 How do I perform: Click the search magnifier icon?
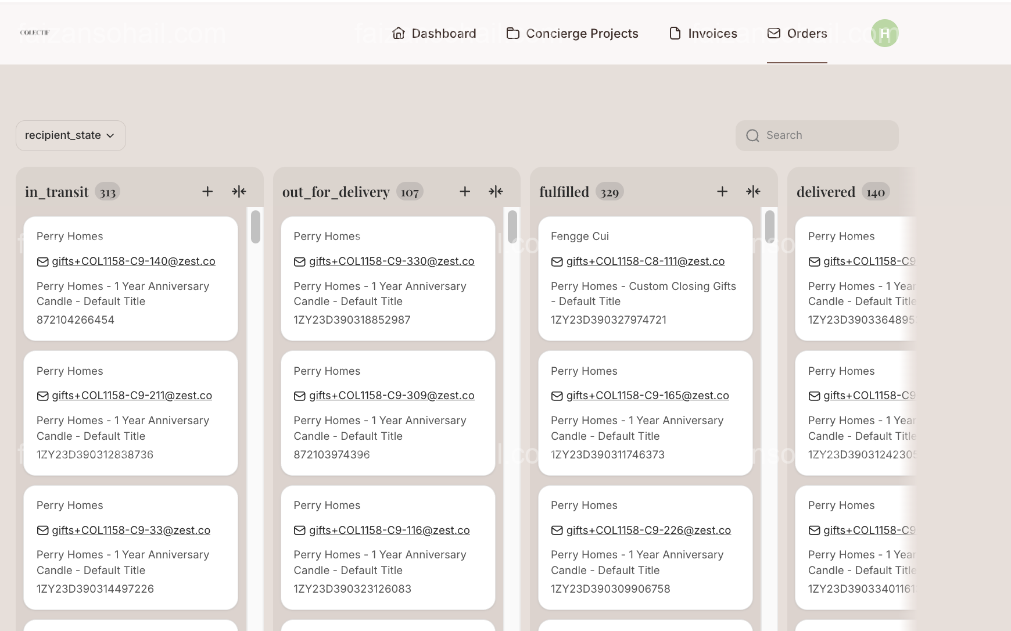point(753,135)
